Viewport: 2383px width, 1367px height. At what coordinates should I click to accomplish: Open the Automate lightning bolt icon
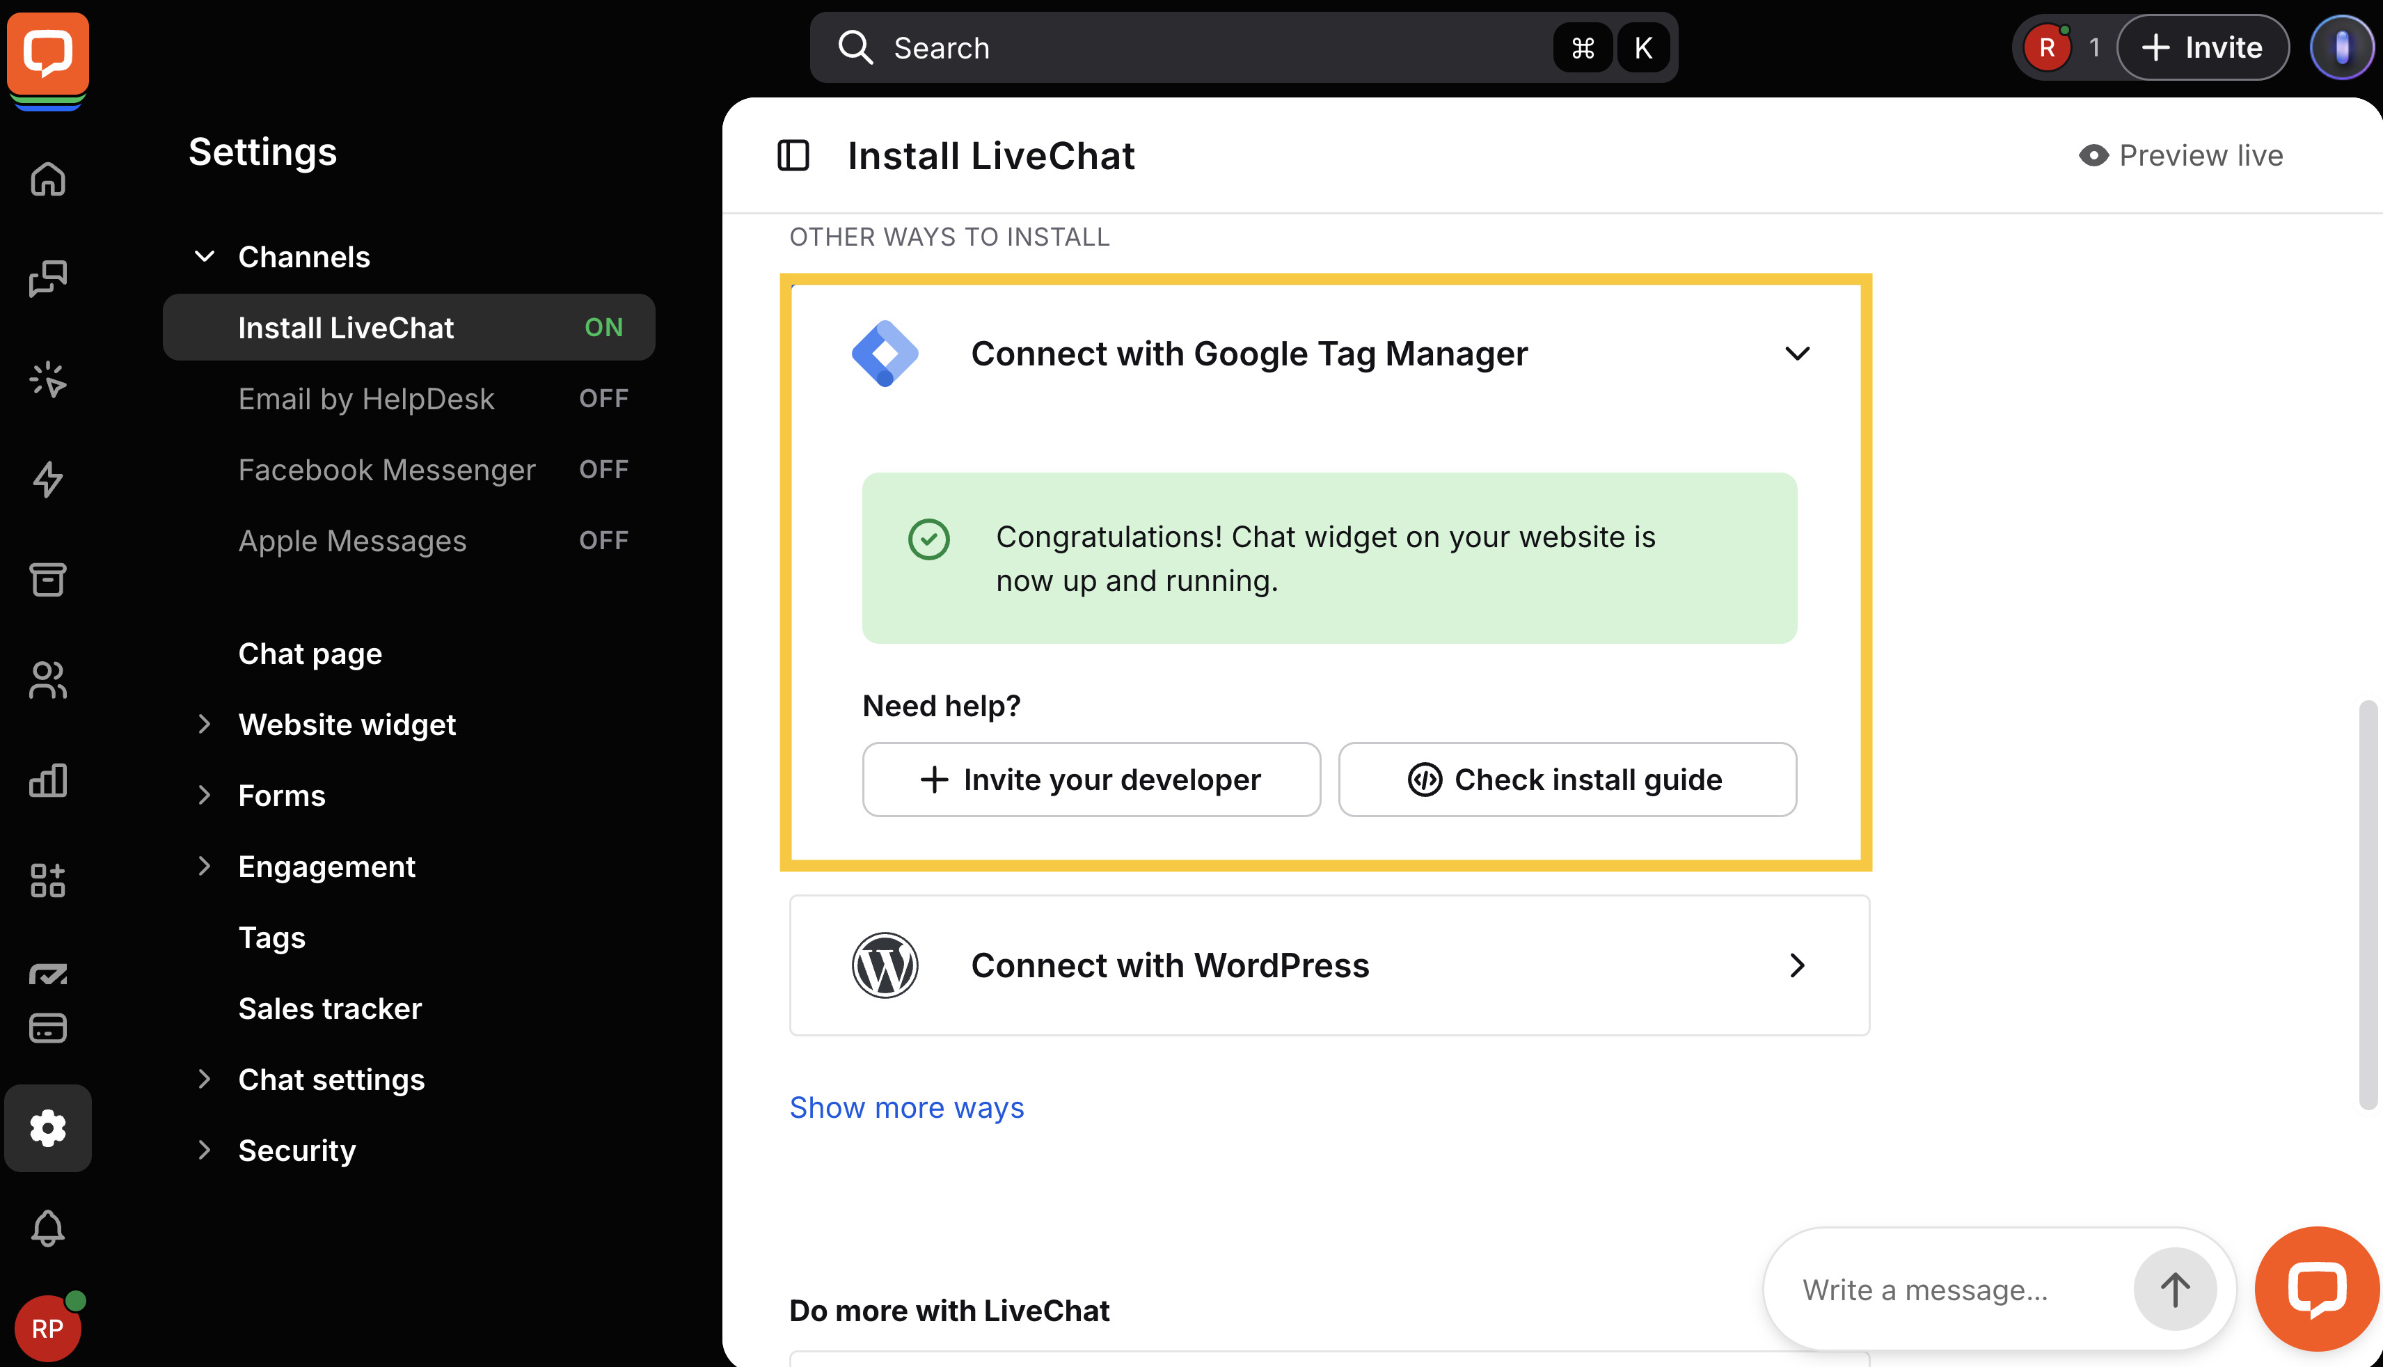[x=48, y=479]
